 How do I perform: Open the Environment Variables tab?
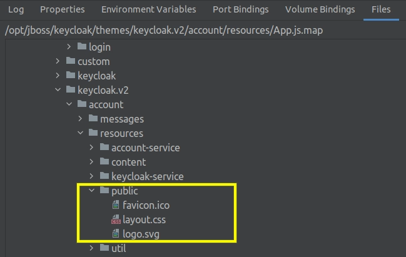(149, 9)
